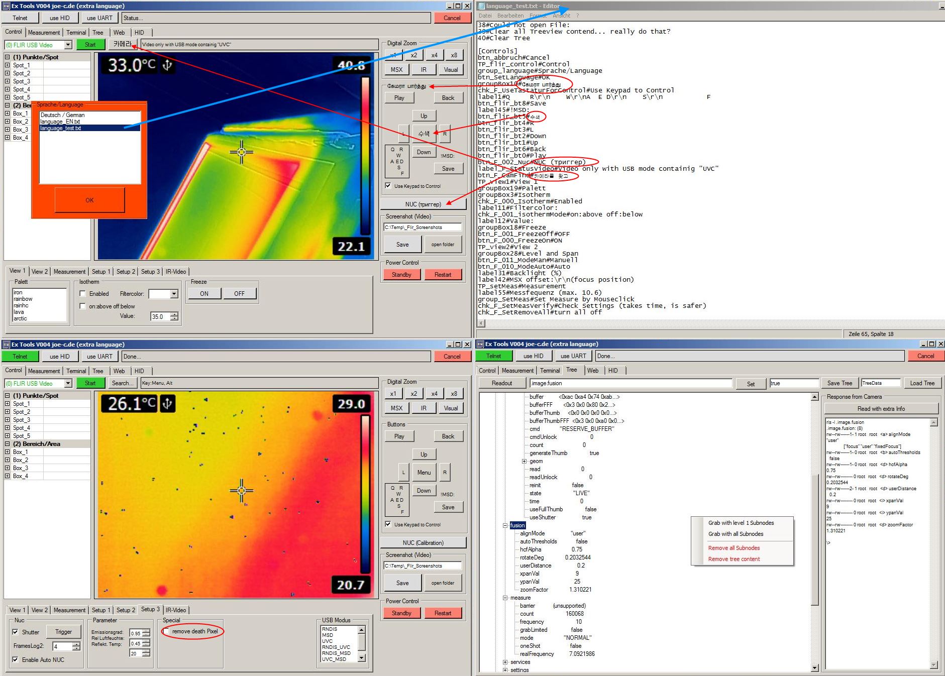Click the crosshair marker on the 29.0 max thermal image
Viewport: 945px width, 676px height.
tap(241, 490)
